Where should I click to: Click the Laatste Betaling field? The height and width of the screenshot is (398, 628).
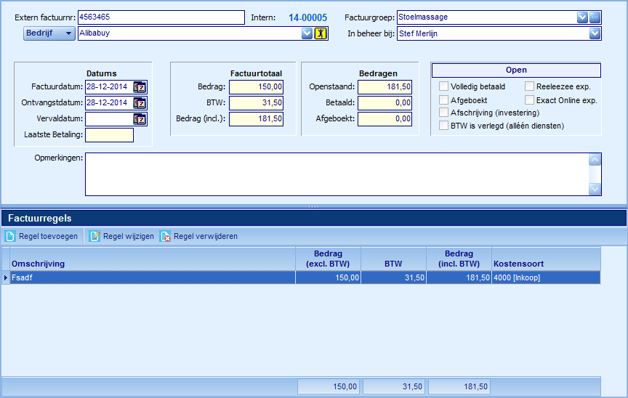pyautogui.click(x=109, y=135)
